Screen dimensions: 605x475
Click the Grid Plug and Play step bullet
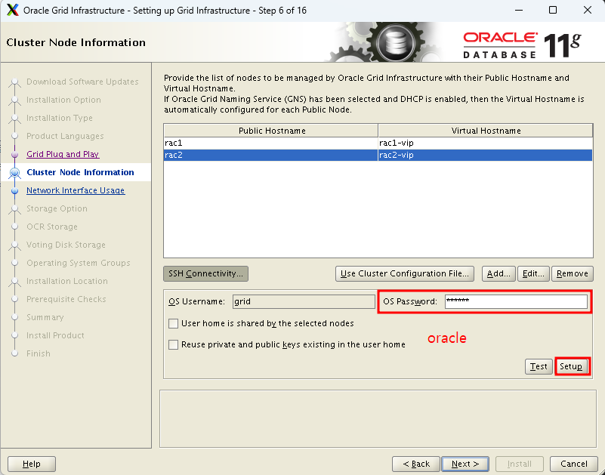click(14, 154)
